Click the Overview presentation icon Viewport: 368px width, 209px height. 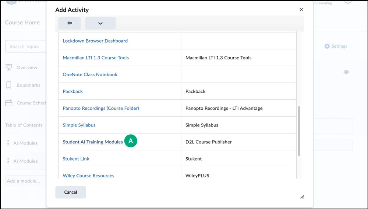[9, 67]
